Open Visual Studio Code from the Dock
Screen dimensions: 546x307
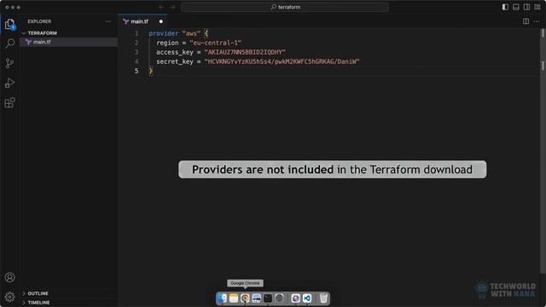307,298
